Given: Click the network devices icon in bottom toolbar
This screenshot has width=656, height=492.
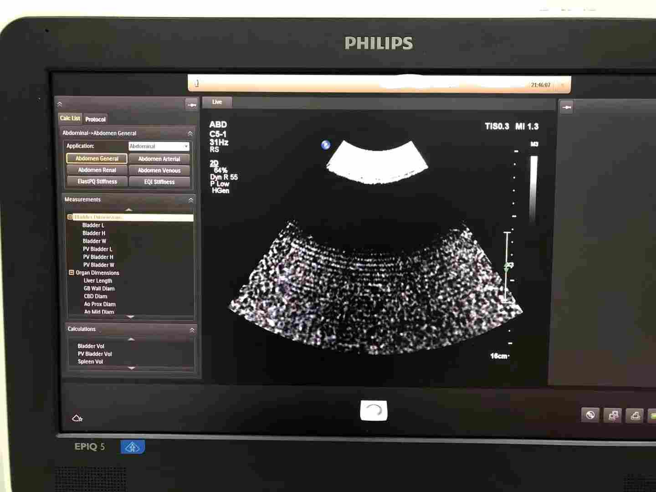Looking at the screenshot, I should point(613,415).
